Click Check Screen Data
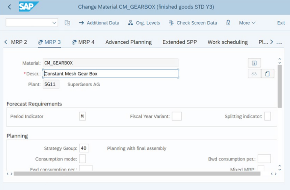 (193, 23)
